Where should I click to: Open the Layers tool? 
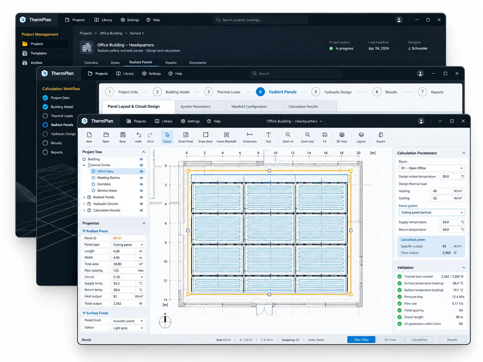tap(361, 137)
